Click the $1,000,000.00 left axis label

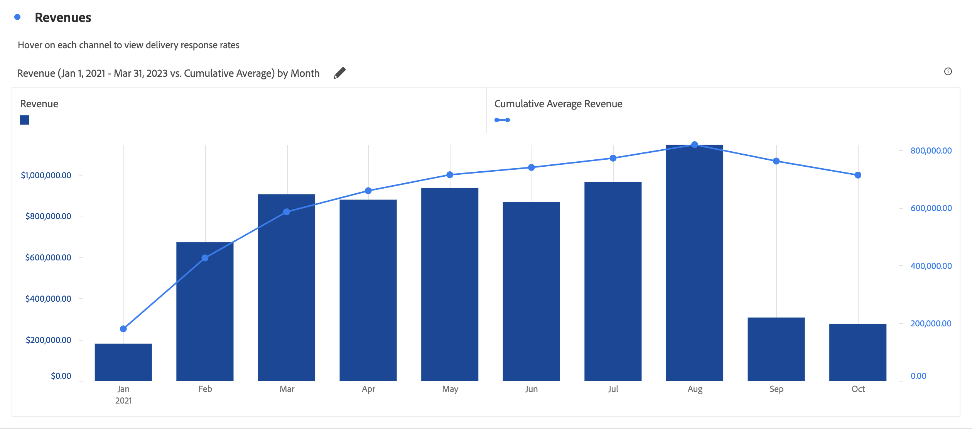tap(46, 175)
